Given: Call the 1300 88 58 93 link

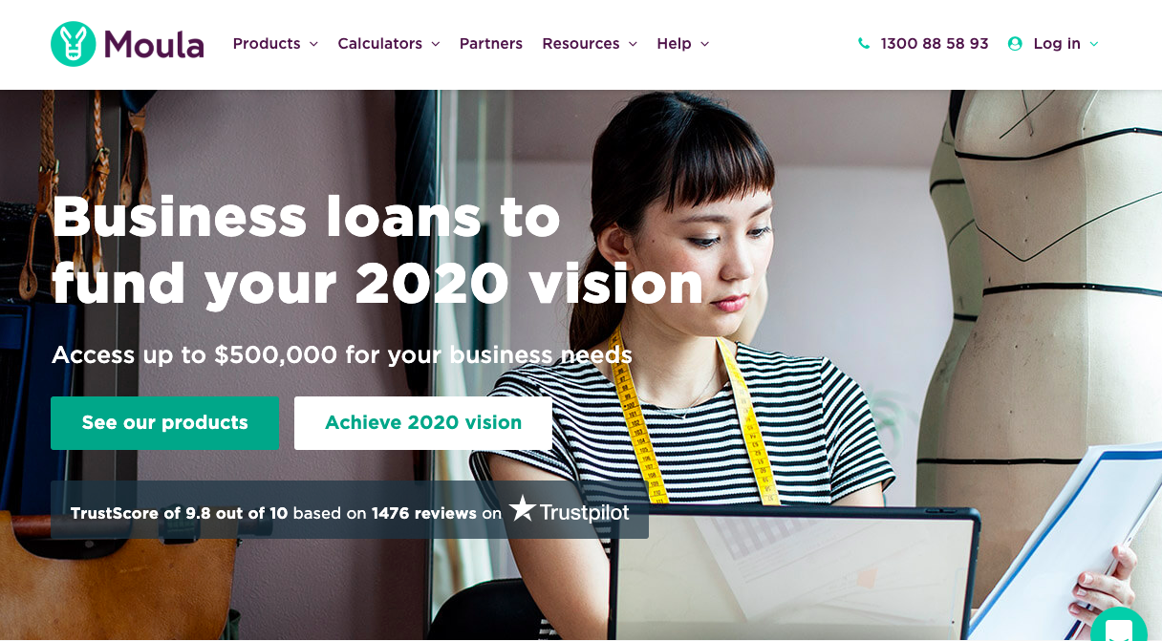Looking at the screenshot, I should tap(935, 44).
